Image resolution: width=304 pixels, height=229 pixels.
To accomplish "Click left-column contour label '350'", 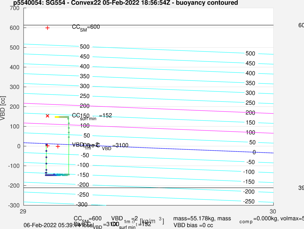I will coord(85,76).
